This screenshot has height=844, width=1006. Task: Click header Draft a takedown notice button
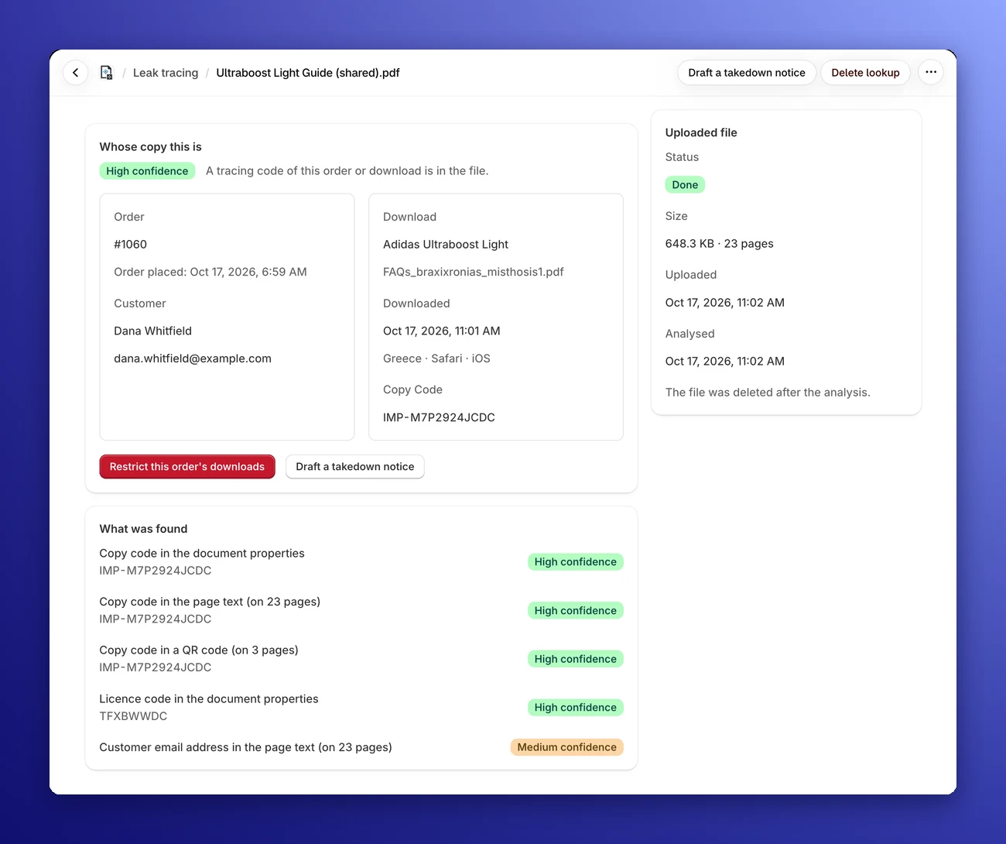[747, 73]
